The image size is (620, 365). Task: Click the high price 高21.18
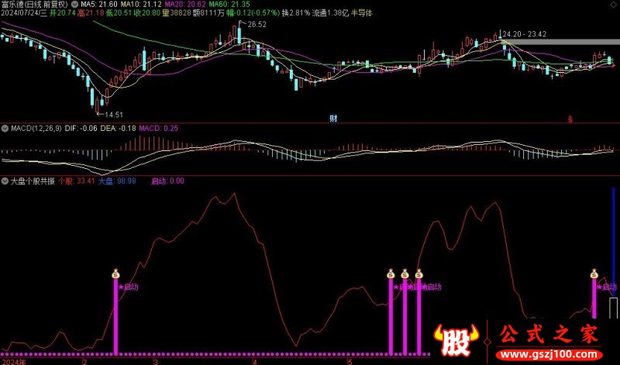pos(91,13)
